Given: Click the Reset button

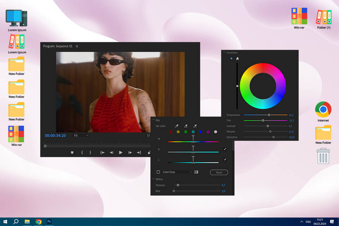Looking at the screenshot, I should coord(219,172).
